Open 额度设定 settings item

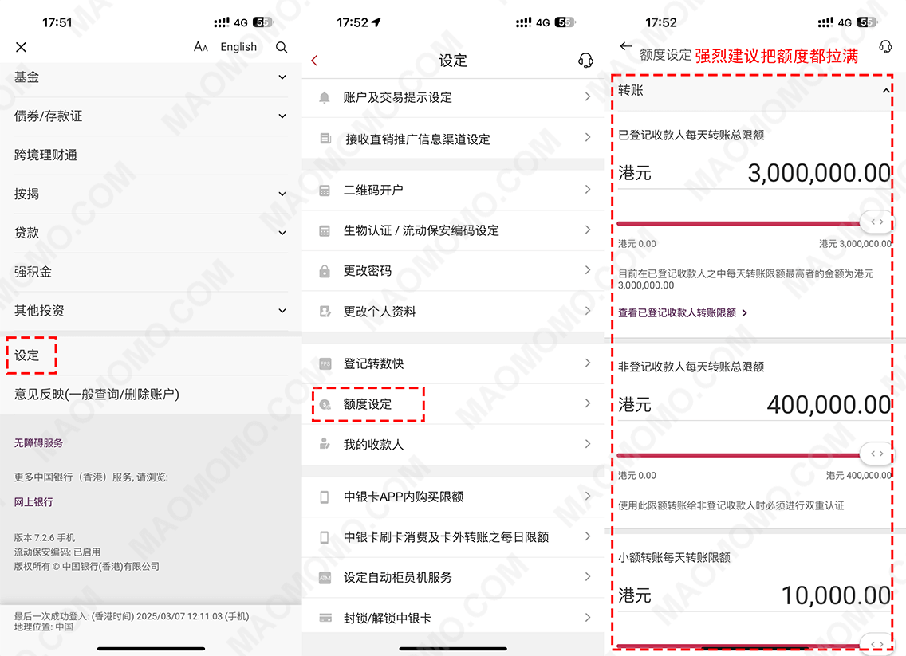coord(368,404)
